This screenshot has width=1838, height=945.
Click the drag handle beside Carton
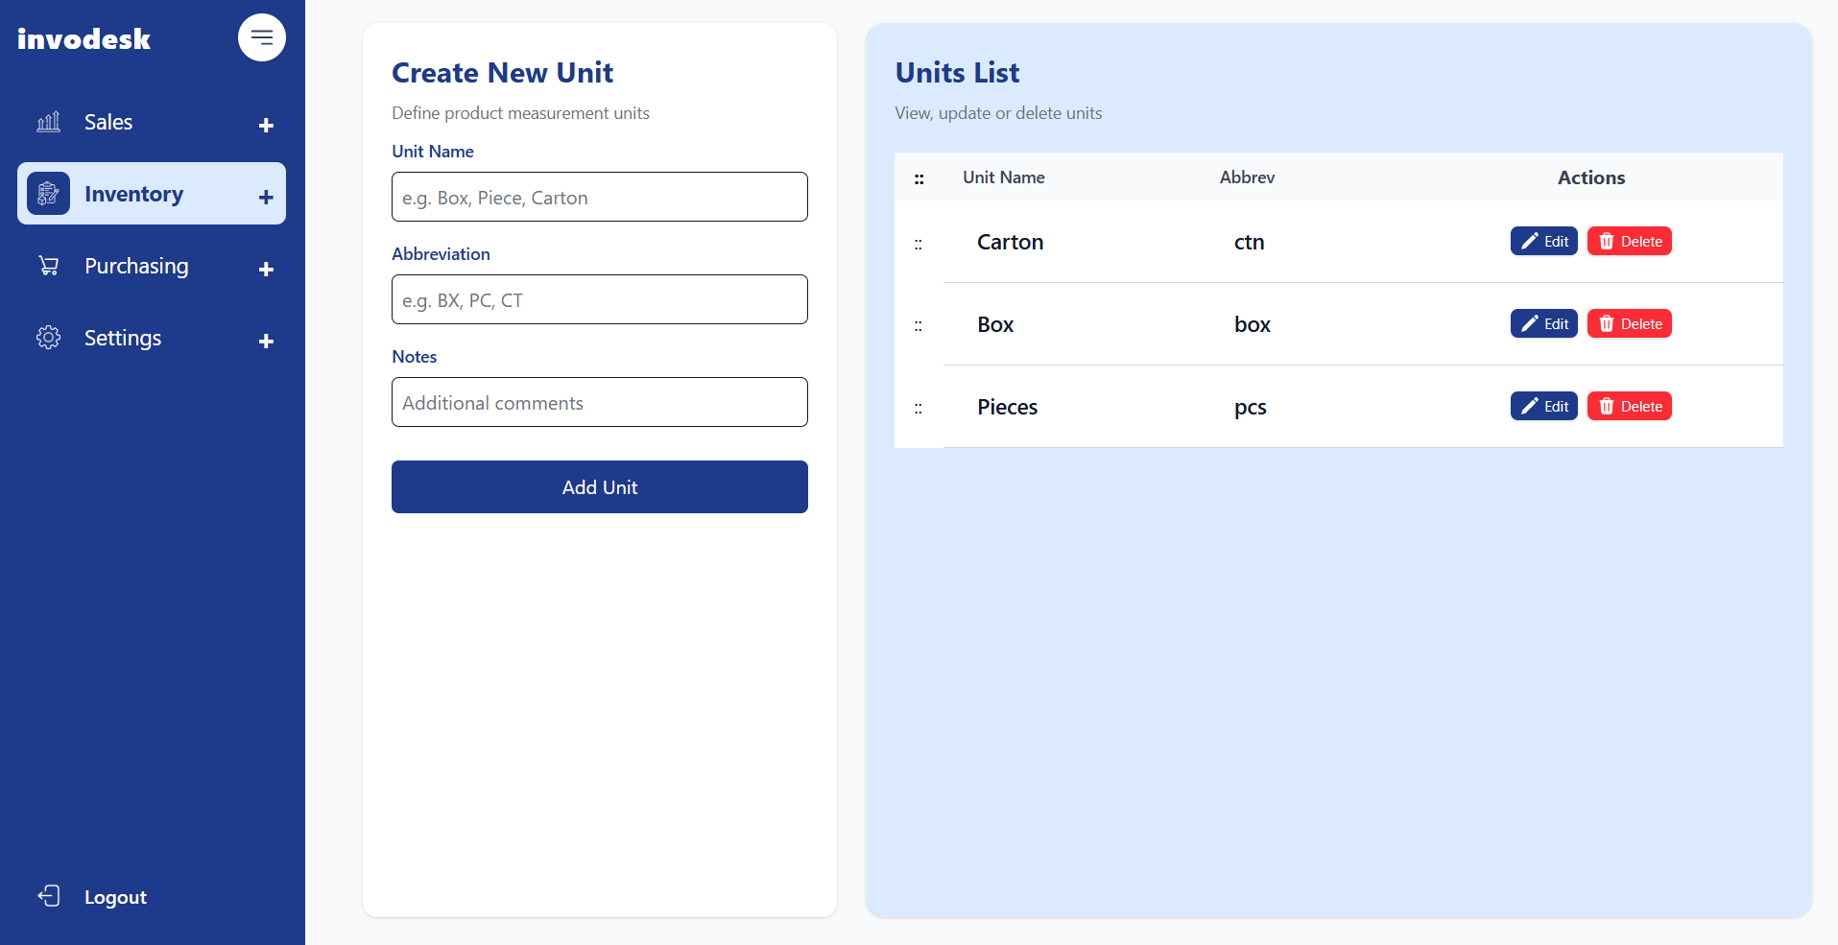(x=918, y=244)
